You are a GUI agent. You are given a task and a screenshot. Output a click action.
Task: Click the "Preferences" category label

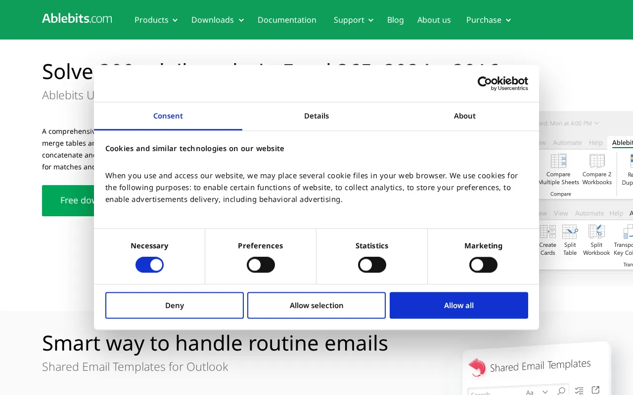(x=261, y=246)
